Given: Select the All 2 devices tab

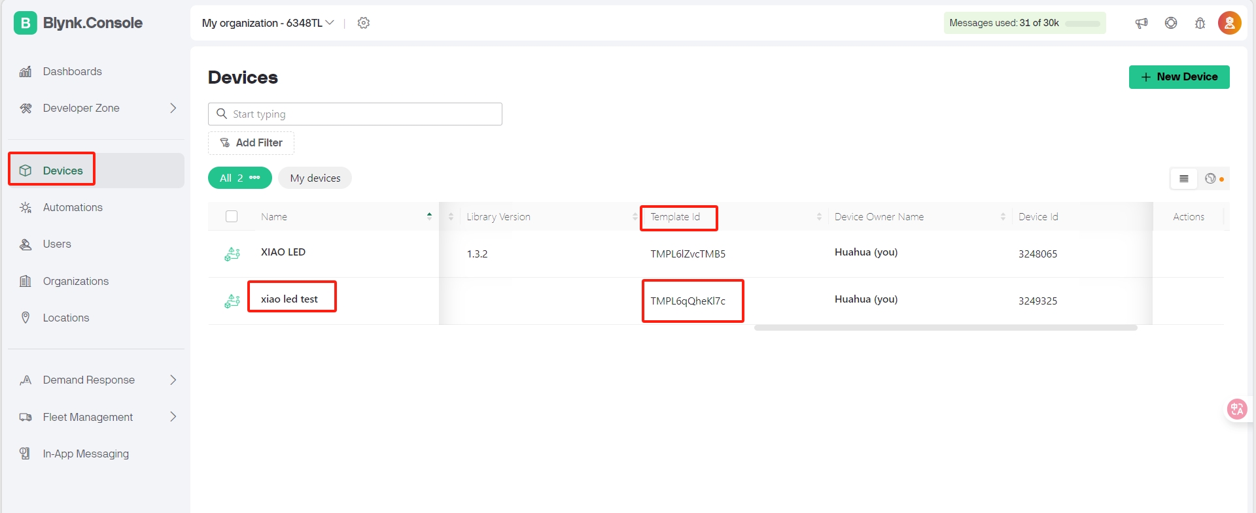Looking at the screenshot, I should (x=240, y=178).
